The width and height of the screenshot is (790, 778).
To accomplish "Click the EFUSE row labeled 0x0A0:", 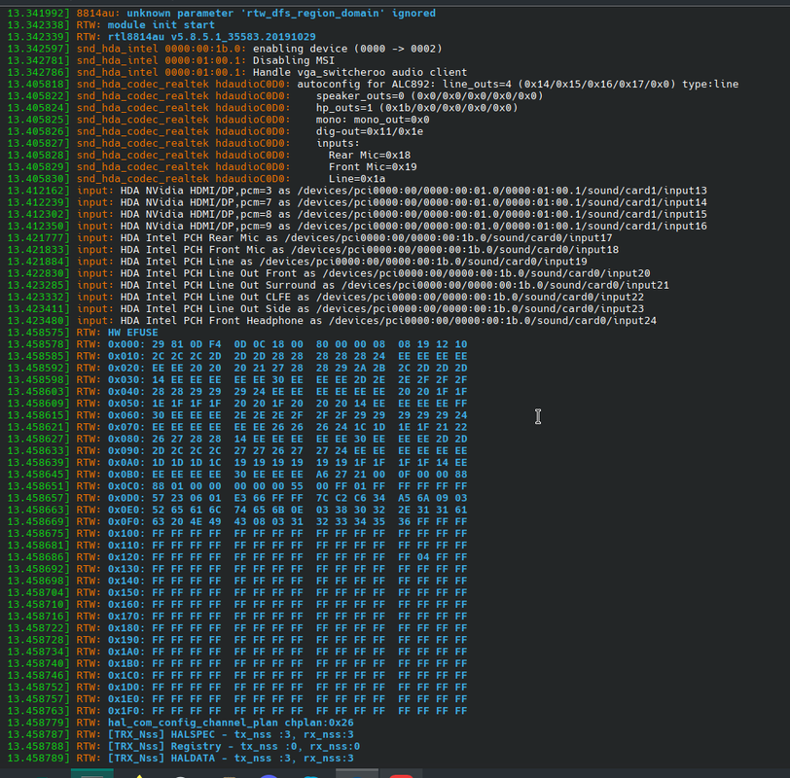I will [237, 463].
